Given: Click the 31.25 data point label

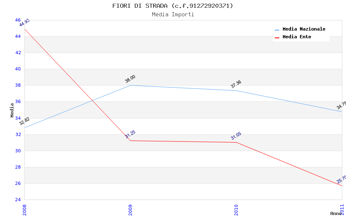Looking at the screenshot, I should [130, 134].
